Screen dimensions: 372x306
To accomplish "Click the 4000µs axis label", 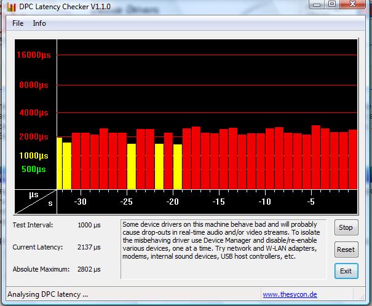I will tap(34, 112).
